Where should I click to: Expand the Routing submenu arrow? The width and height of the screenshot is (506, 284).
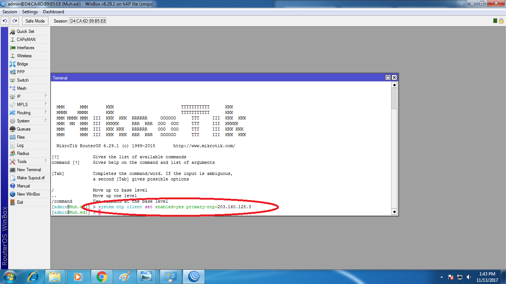coord(46,112)
